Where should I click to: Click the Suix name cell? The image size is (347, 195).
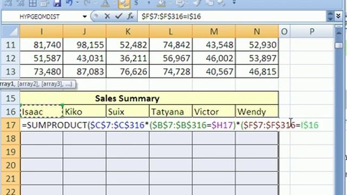point(128,112)
